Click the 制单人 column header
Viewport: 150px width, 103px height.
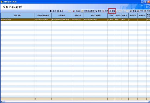pos(125,15)
